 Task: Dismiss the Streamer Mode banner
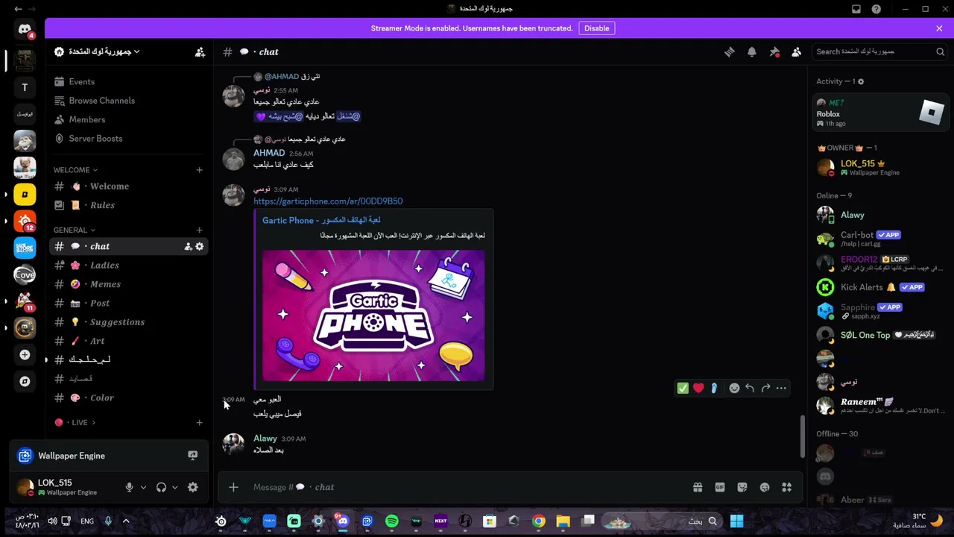[939, 28]
